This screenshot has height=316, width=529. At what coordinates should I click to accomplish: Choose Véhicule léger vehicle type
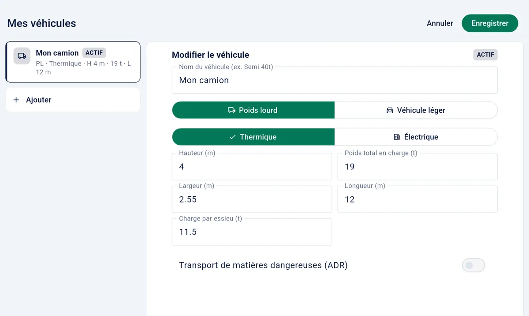[x=416, y=110]
